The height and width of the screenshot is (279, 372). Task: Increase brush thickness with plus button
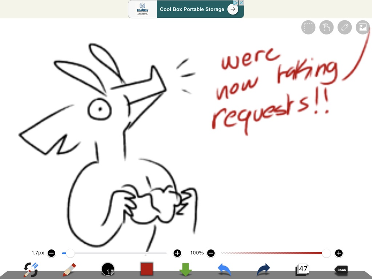coord(177,253)
